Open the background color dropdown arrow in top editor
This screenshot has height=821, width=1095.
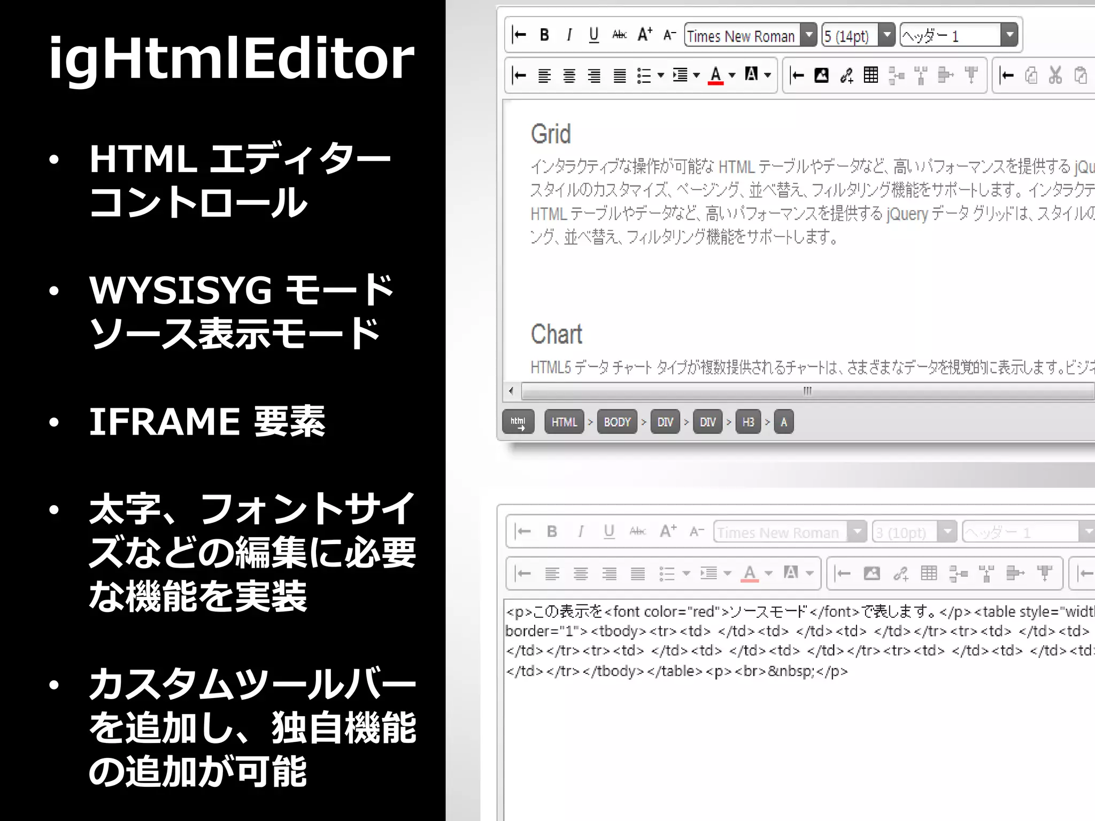tap(768, 75)
